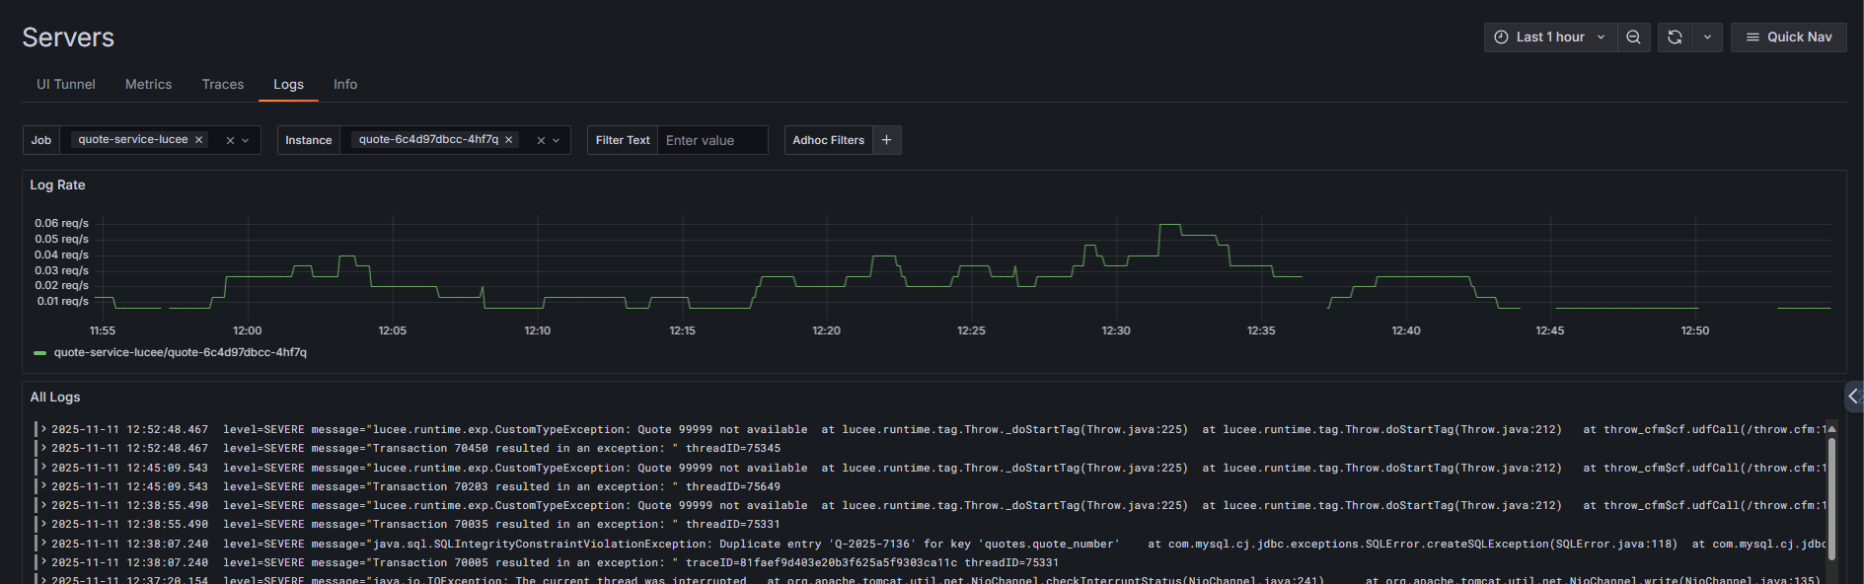Add a new adhoc filter
This screenshot has height=584, width=1864.
tap(886, 140)
